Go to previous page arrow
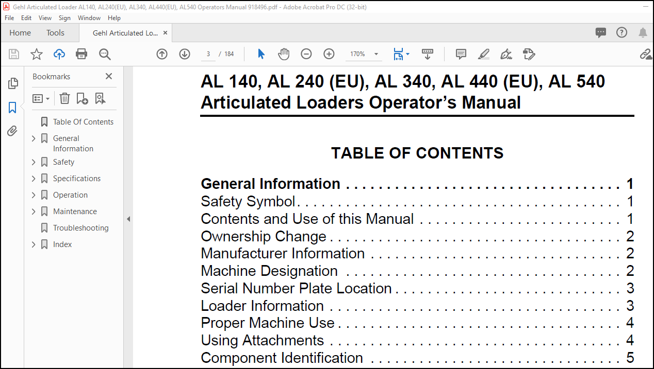Image resolution: width=654 pixels, height=369 pixels. point(162,54)
